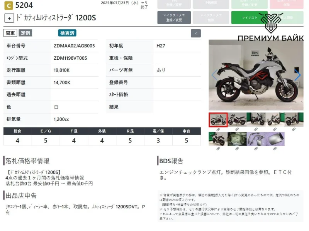Click link icon under underside-view thumbnail

click(x=237, y=149)
